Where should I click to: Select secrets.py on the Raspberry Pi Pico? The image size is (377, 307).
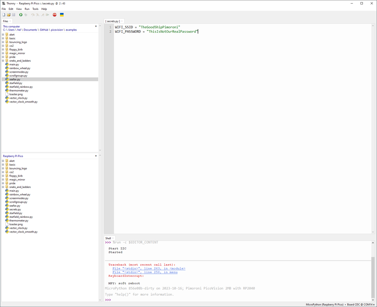pos(15,209)
